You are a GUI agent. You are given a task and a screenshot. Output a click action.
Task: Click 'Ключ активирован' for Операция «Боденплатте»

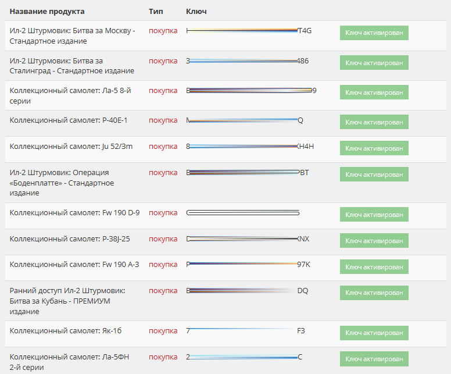374,174
